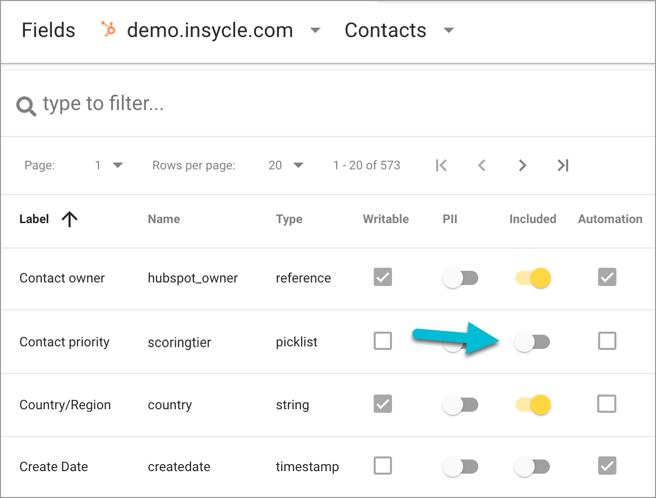Click the type to filter search field
The image size is (656, 498).
point(104,103)
